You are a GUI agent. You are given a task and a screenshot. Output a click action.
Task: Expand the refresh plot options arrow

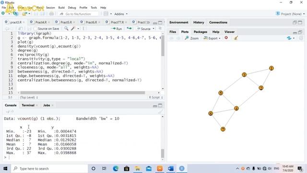[x=294, y=38]
